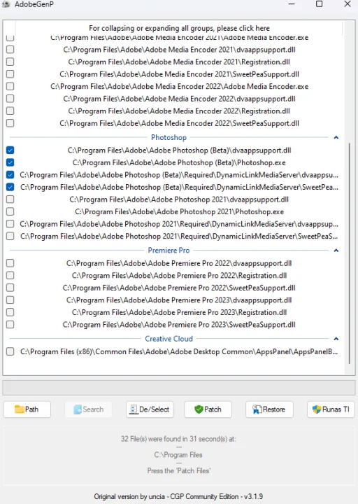The image size is (358, 504).
Task: Select Premiere Pro 2023\Registration.dll path text
Action: click(179, 312)
